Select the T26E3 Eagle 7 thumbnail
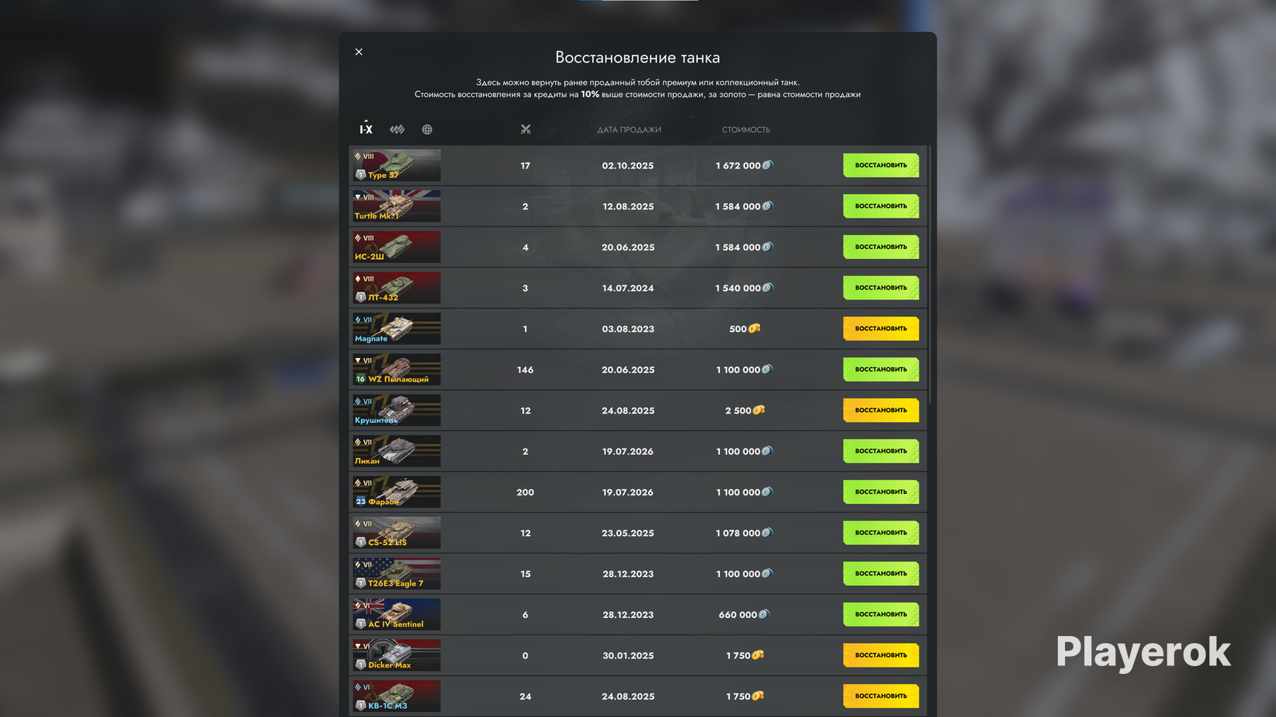Screen dimensions: 1276x717 396,574
